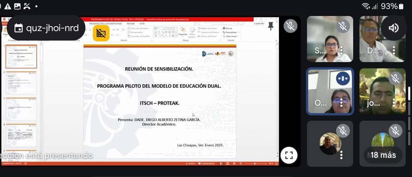The width and height of the screenshot is (412, 177).
Task: Show the 18 más participants
Action: pos(383,155)
